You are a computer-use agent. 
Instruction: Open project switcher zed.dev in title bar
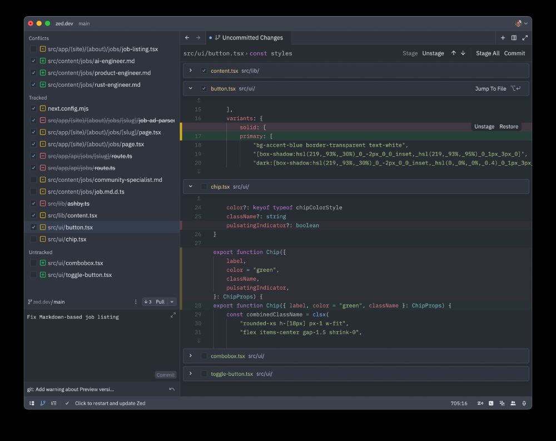pos(64,23)
